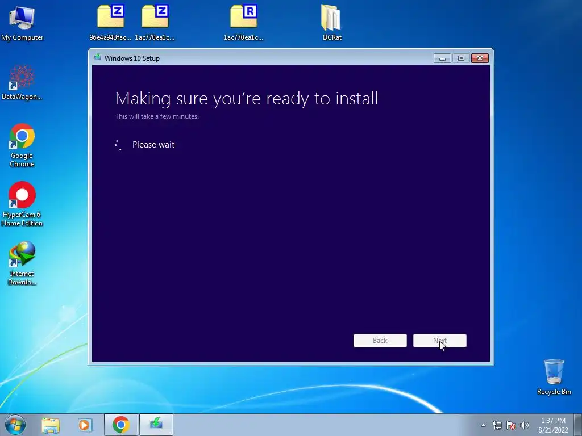Image resolution: width=582 pixels, height=436 pixels.
Task: Click the network tray icon
Action: click(497, 425)
